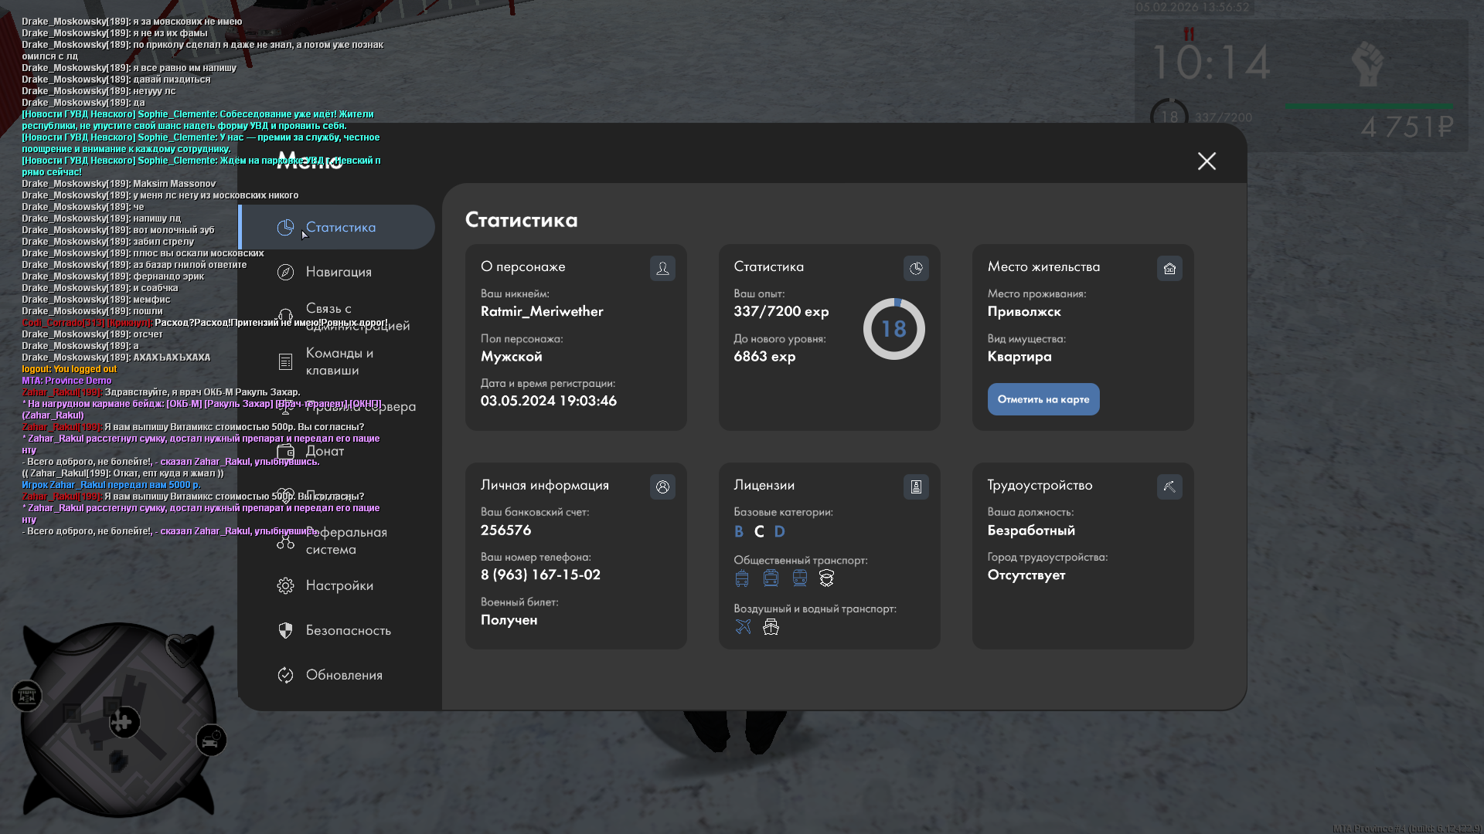Screen dimensions: 1484x834
Task: Open the Обновления section
Action: click(x=343, y=675)
